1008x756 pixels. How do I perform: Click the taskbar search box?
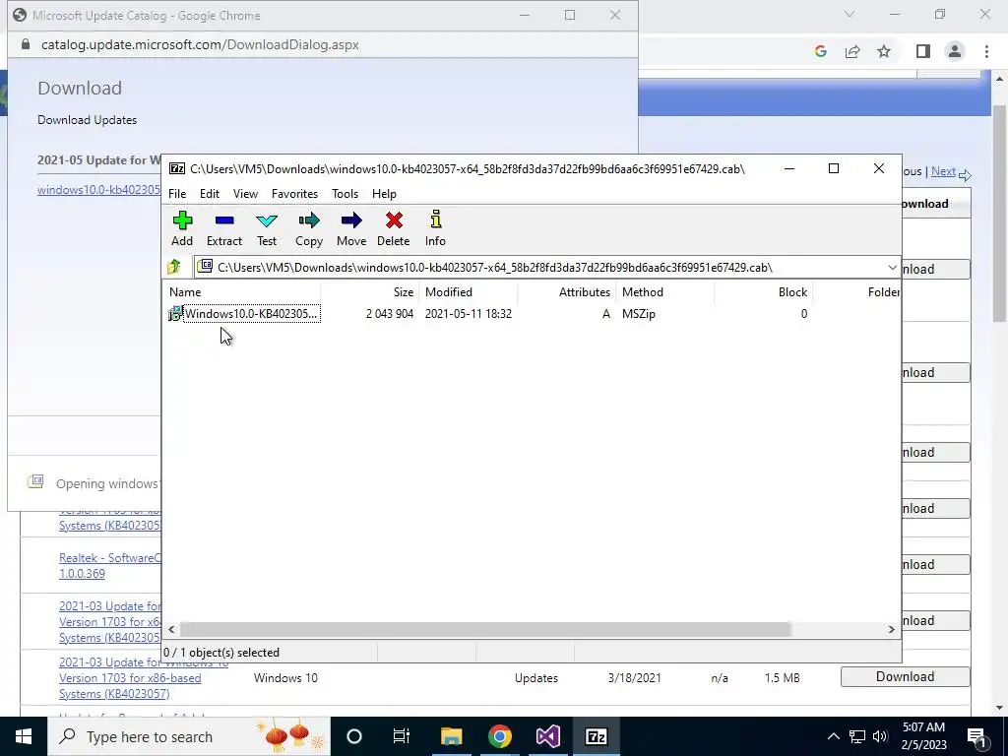point(189,736)
